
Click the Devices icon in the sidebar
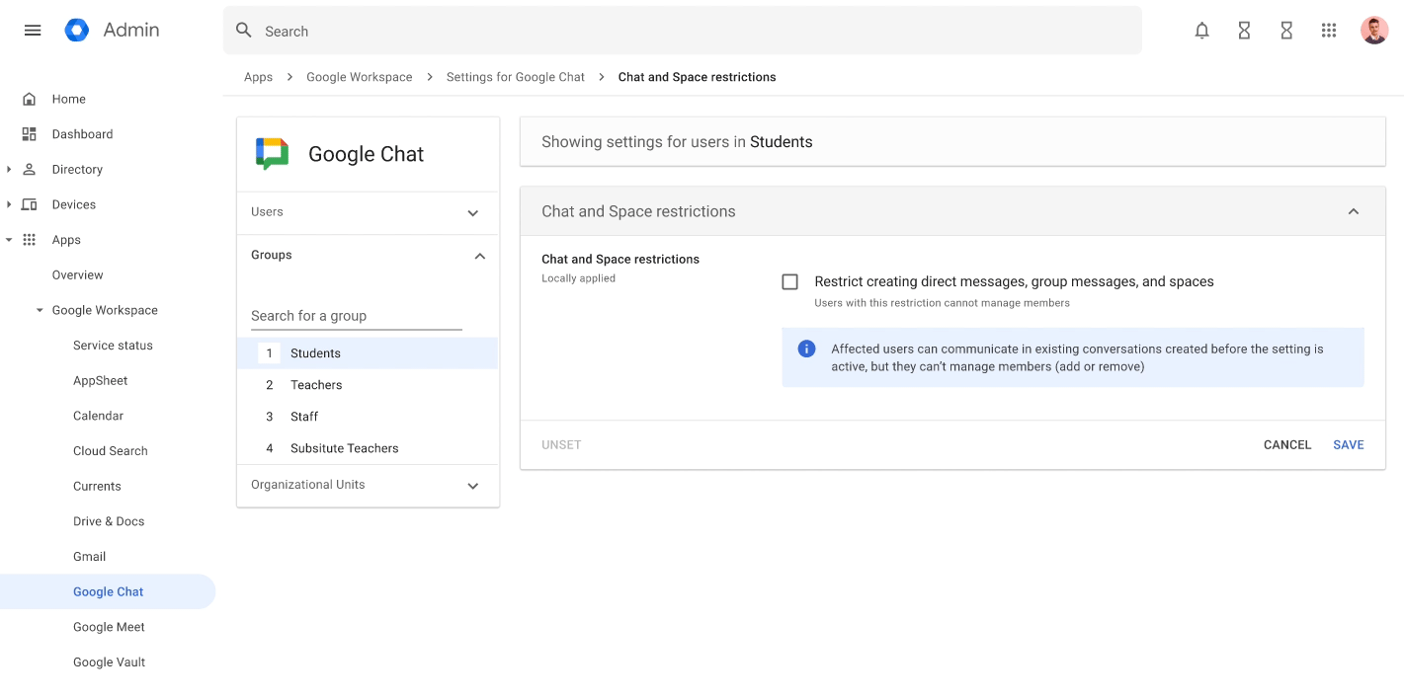pos(30,204)
